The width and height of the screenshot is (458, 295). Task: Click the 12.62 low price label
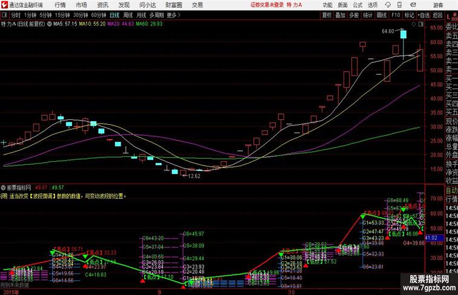point(194,176)
